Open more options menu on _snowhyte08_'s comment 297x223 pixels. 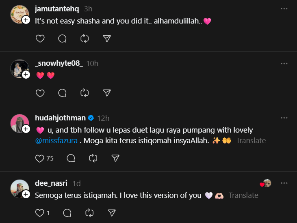(284, 63)
